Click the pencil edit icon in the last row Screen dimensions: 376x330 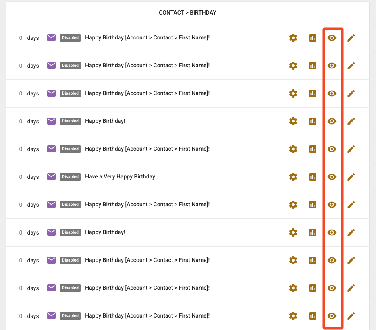click(351, 316)
